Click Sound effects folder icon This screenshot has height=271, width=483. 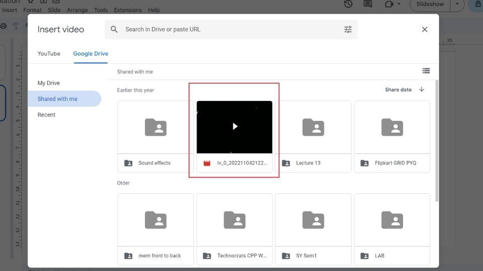coord(155,127)
